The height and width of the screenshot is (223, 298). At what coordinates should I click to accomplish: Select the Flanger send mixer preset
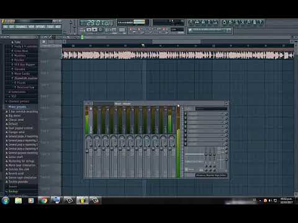pyautogui.click(x=16, y=132)
